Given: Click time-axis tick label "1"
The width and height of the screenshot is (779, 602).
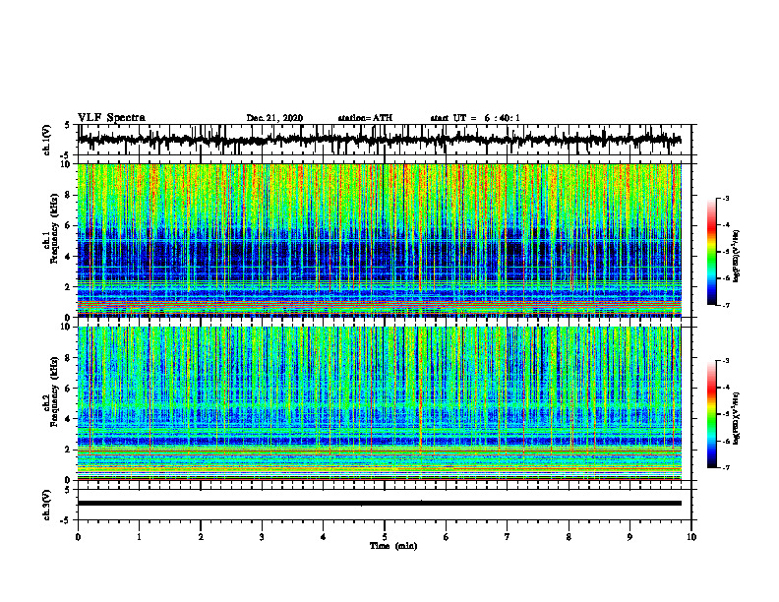Looking at the screenshot, I should point(139,537).
